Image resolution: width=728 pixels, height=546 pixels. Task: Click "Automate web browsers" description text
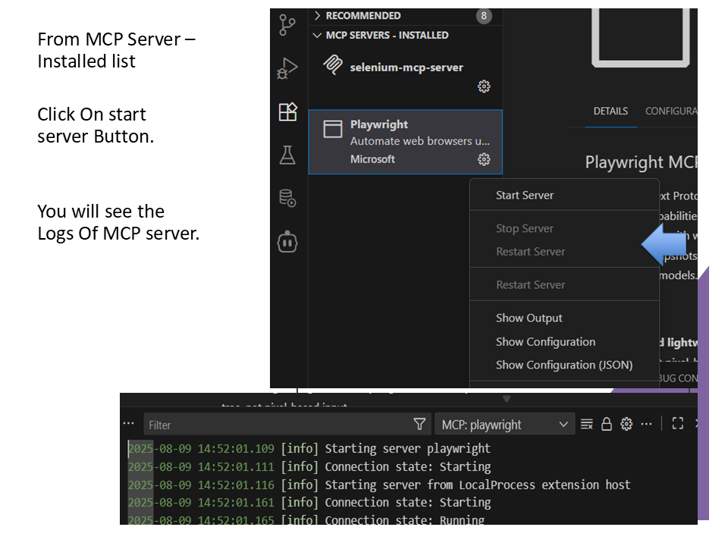419,141
